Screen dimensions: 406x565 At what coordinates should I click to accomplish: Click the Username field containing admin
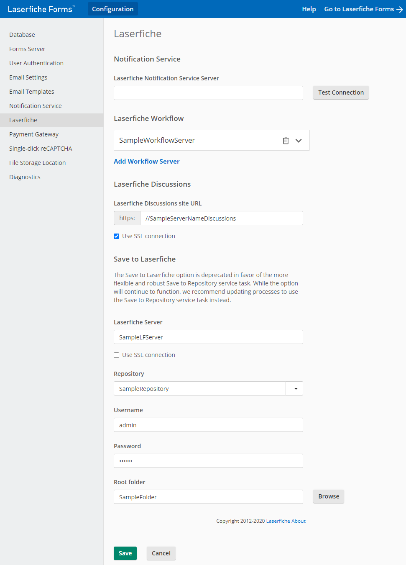(x=208, y=425)
